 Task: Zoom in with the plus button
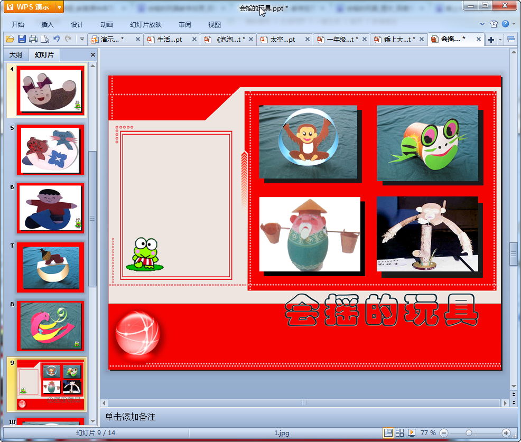506,433
